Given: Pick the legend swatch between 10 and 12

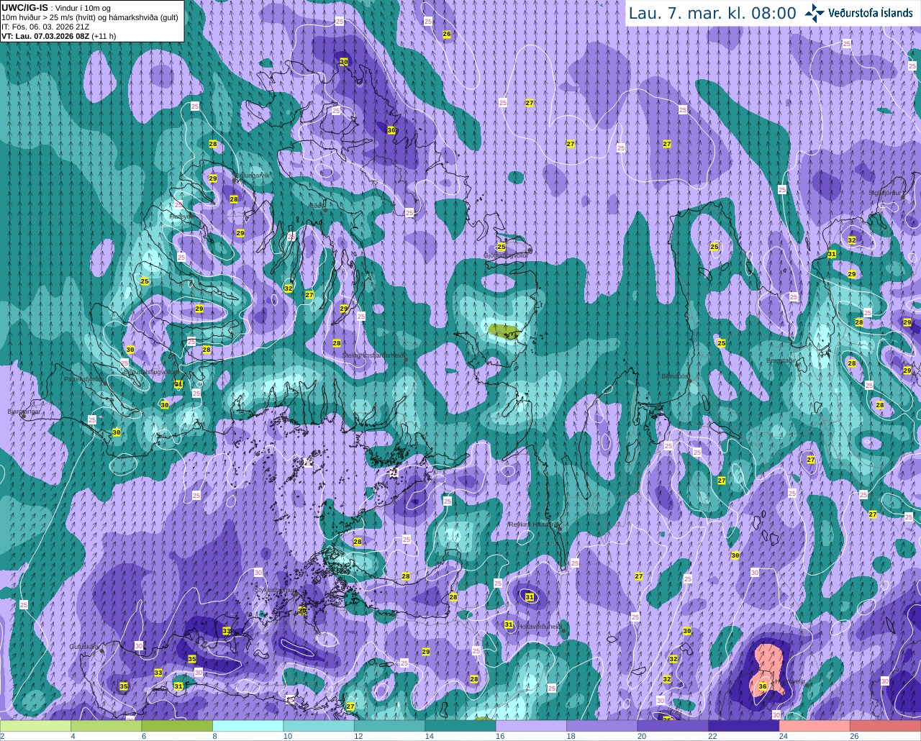Looking at the screenshot, I should 319,726.
